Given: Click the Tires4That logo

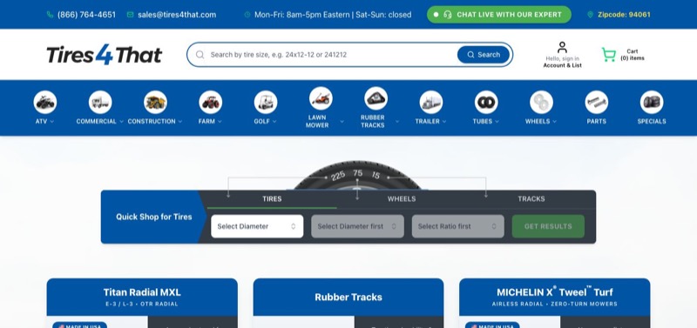Looking at the screenshot, I should click(104, 55).
